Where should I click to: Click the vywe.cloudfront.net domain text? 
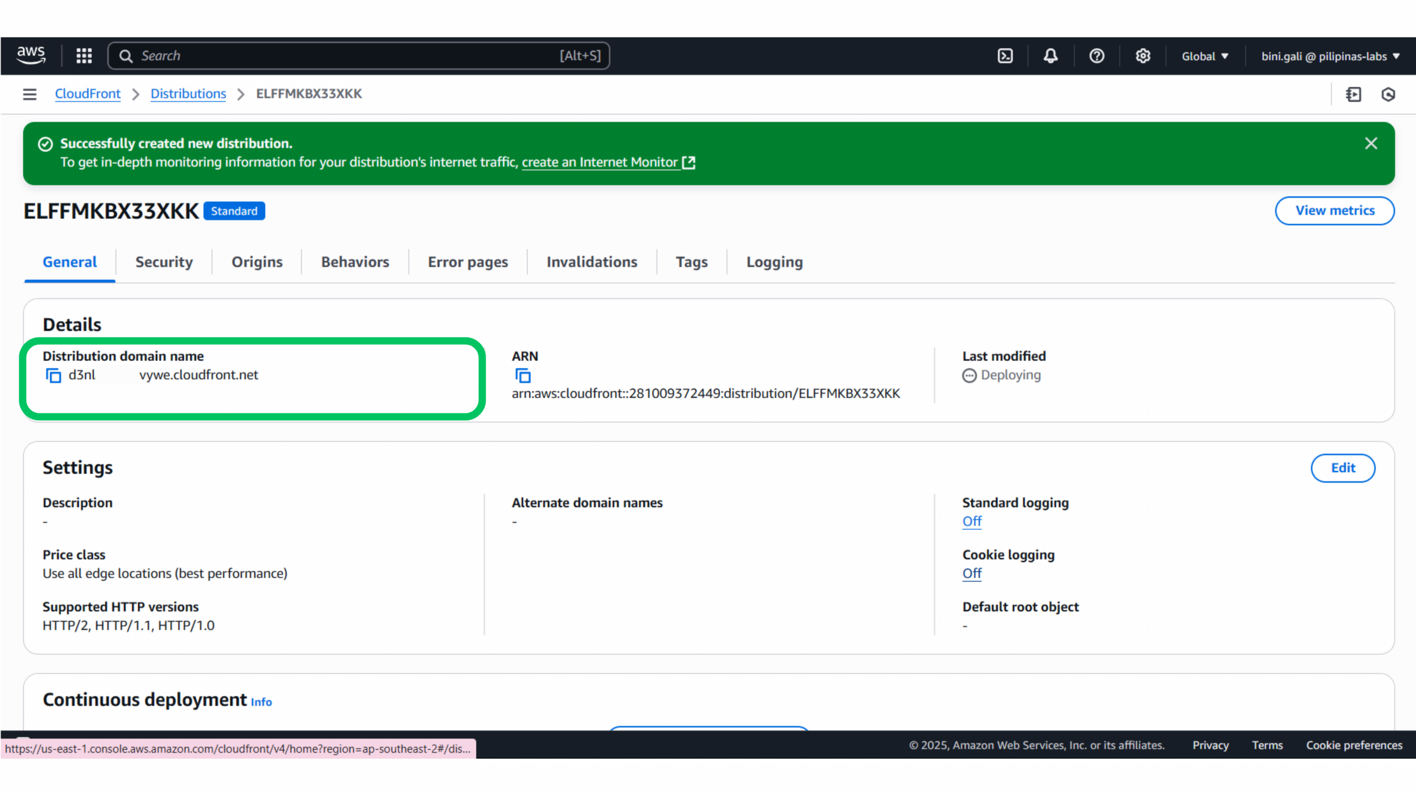coord(199,375)
